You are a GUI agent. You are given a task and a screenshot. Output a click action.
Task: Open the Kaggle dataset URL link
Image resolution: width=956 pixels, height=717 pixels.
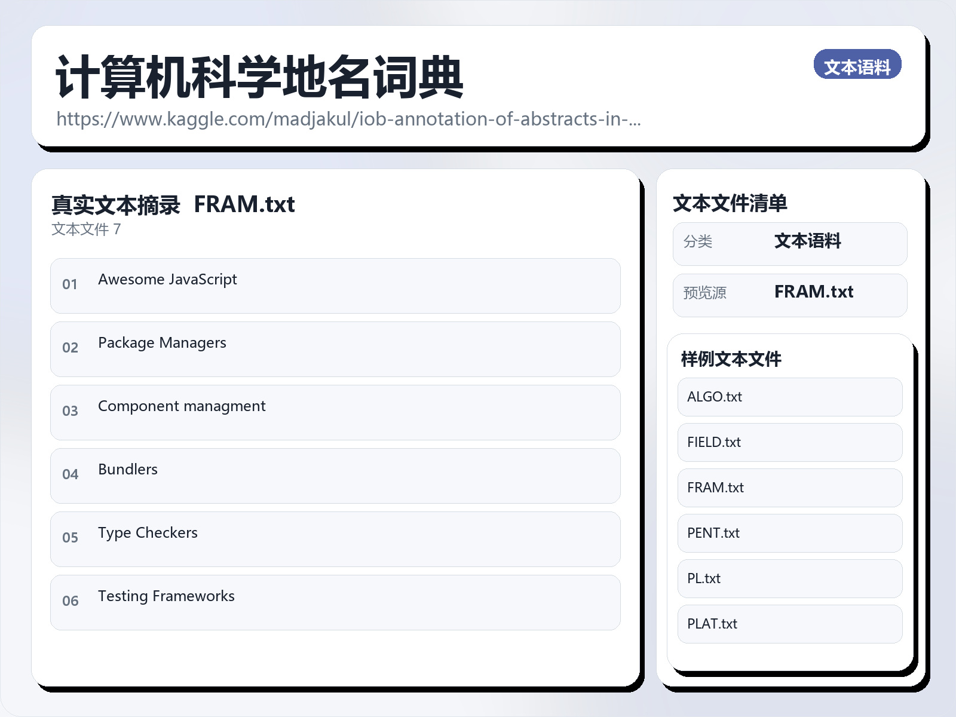348,119
